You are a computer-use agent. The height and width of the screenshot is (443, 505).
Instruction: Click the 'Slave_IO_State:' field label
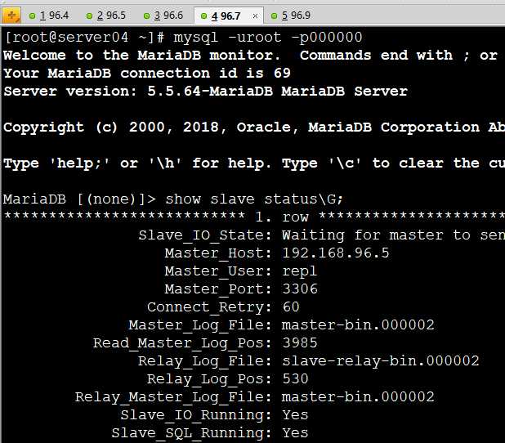[205, 235]
